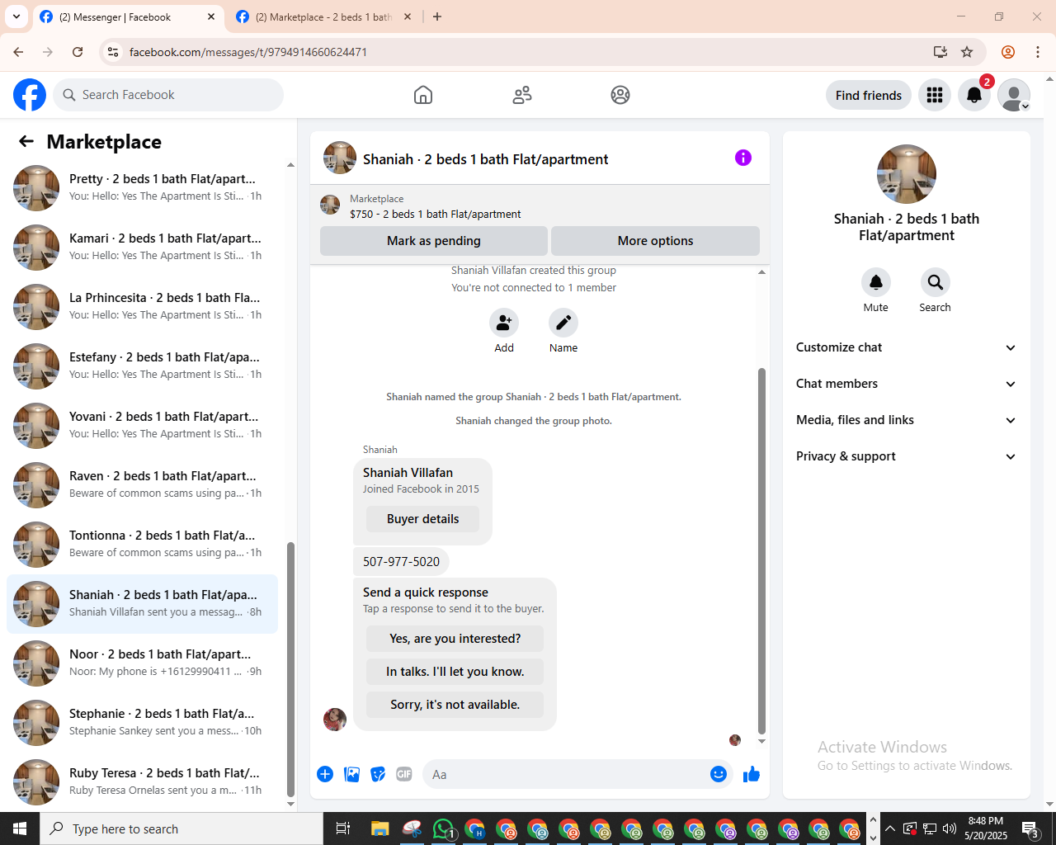The width and height of the screenshot is (1056, 845).
Task: Click the Facebook logo icon
Action: [30, 95]
